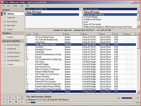Click the play button
The width and height of the screenshot is (141, 106).
[10, 102]
